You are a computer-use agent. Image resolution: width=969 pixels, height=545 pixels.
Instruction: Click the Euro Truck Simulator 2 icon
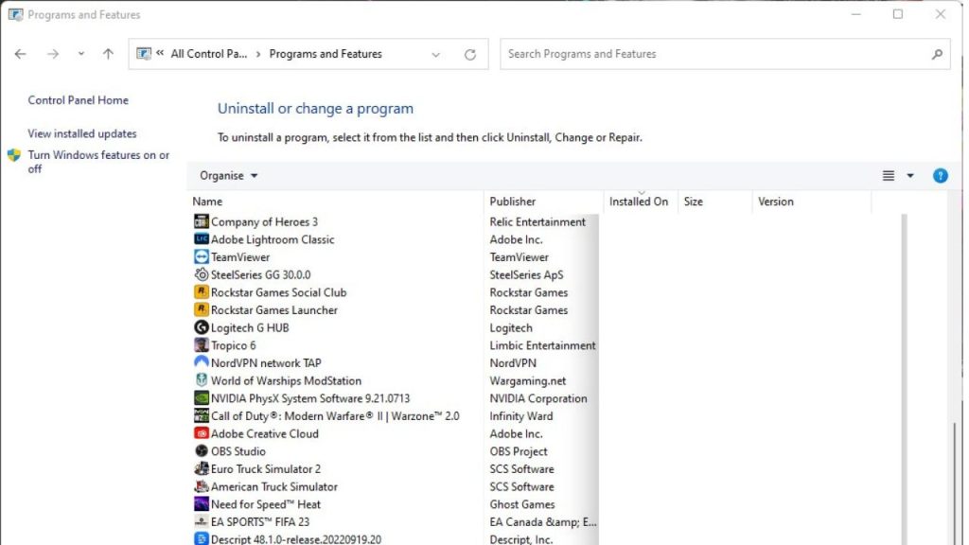(x=201, y=469)
